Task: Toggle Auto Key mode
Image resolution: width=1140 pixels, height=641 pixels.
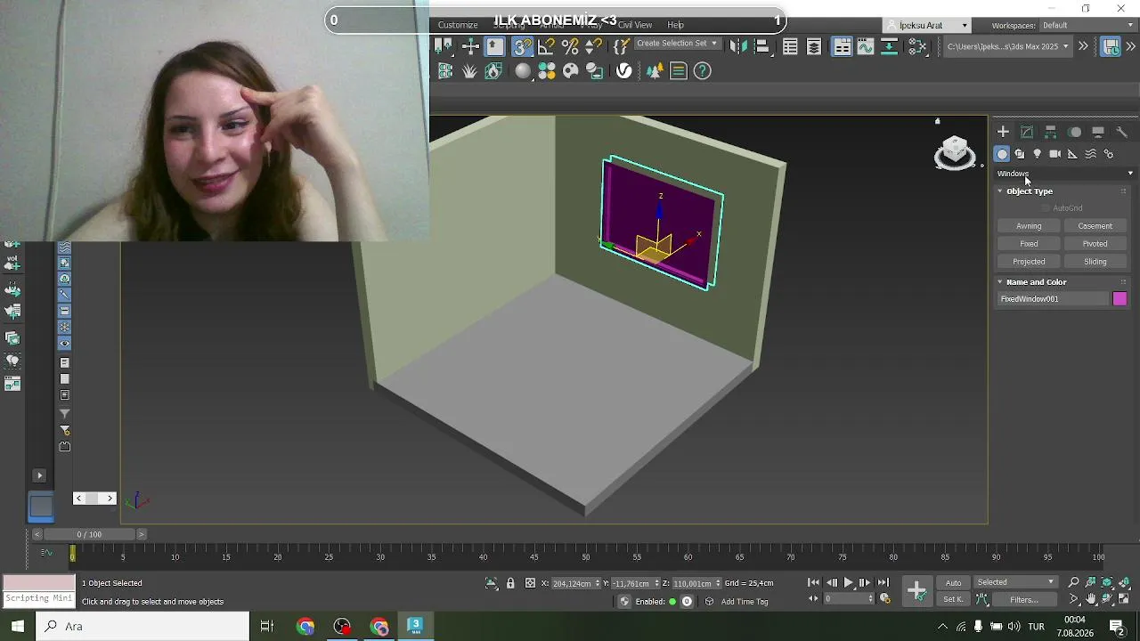Action: point(953,583)
